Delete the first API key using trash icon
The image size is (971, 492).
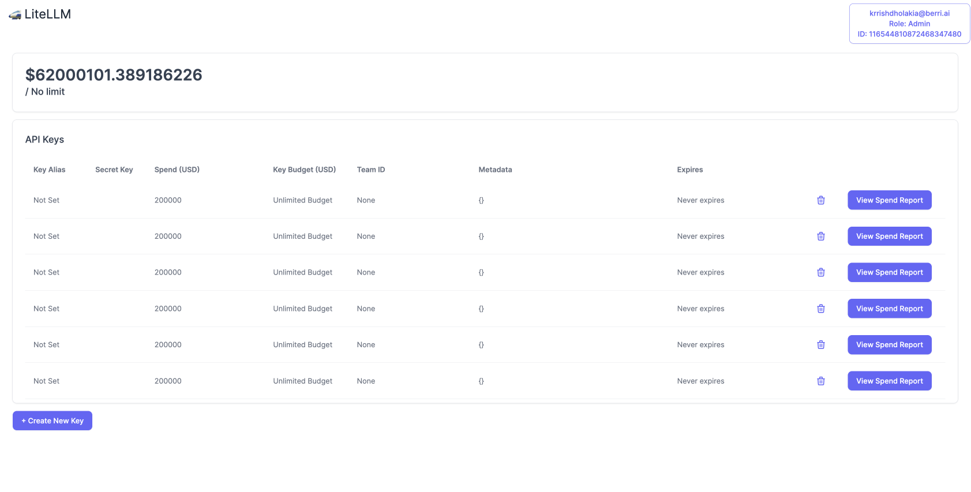coord(820,200)
